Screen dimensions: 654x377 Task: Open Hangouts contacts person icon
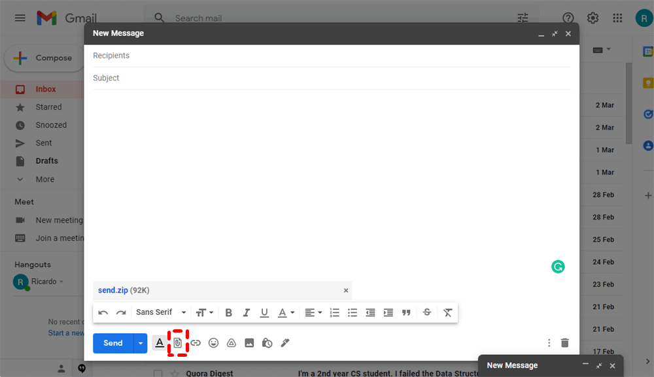tap(61, 369)
